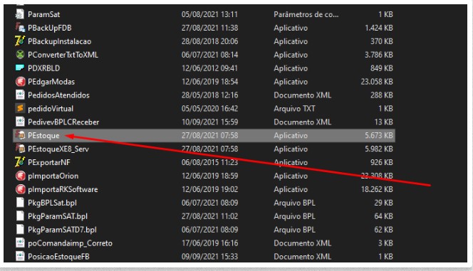Select the PedivevBPLCReceber XML icon
The width and height of the screenshot is (473, 271).
20,122
